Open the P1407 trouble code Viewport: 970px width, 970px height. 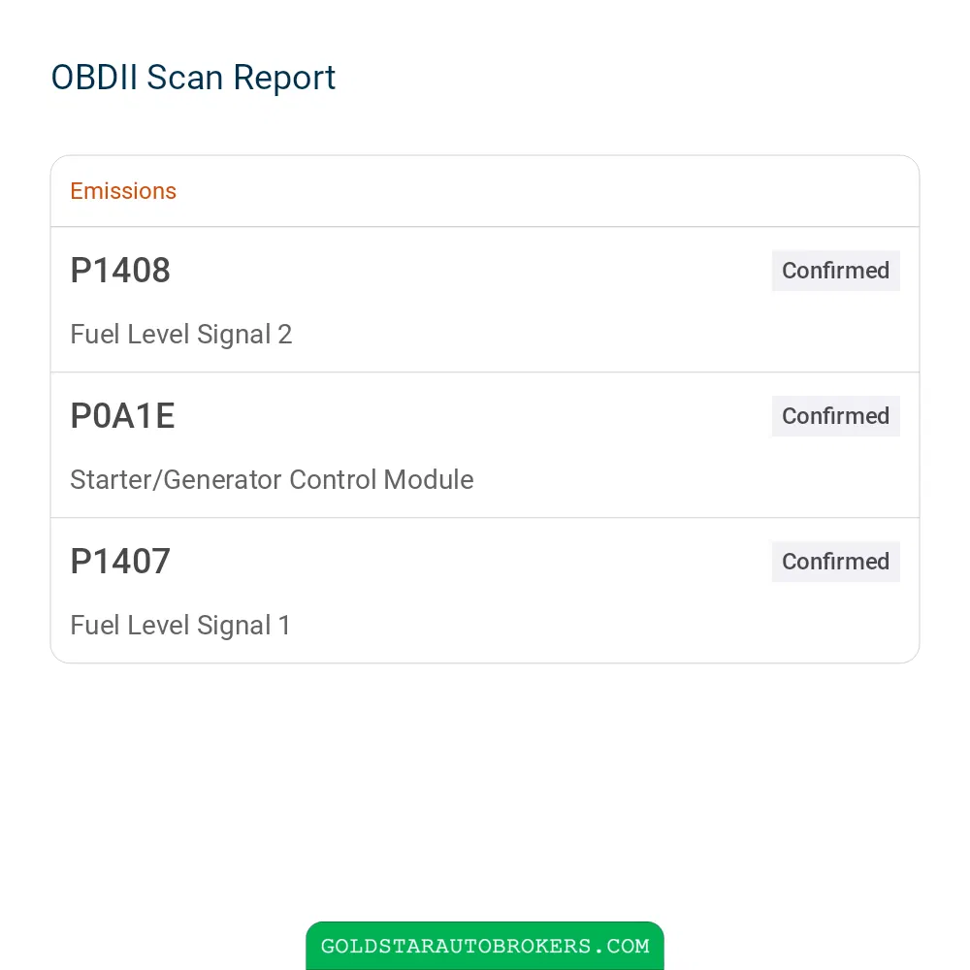click(120, 561)
